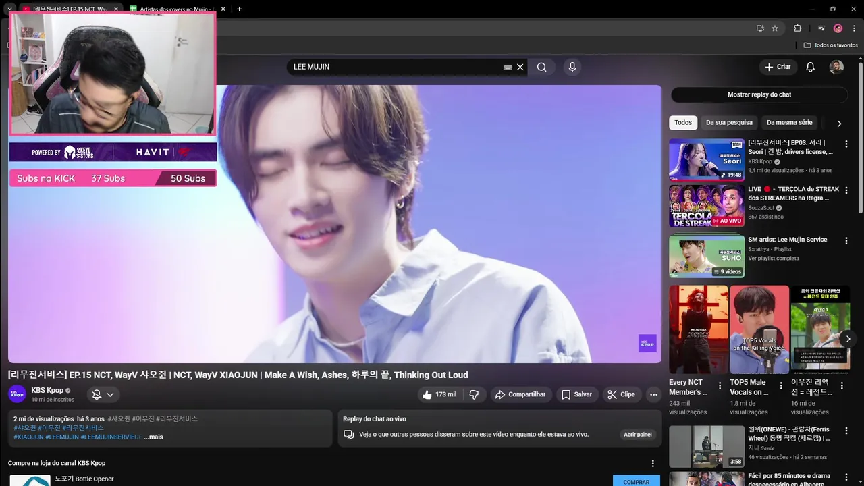The image size is (864, 486).
Task: Click the 이무진 리액션 short thumbnail
Action: point(820,329)
